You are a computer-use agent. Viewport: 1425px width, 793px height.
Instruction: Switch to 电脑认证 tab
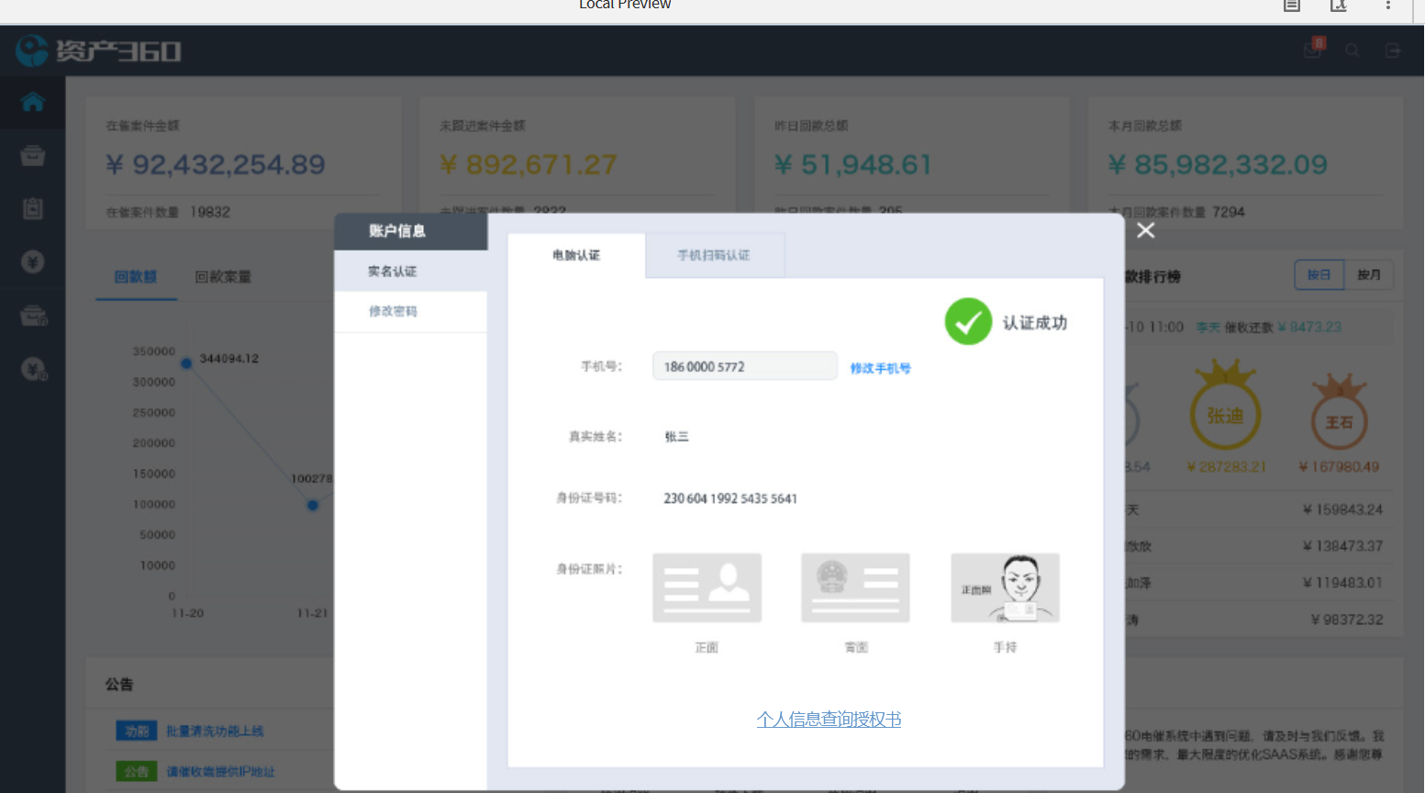pos(576,255)
